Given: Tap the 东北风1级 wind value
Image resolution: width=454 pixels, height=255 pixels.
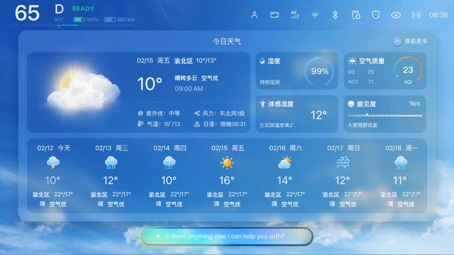Looking at the screenshot, I should click(232, 113).
